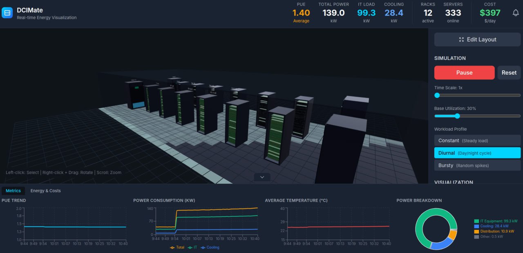Collapse the 3D view using the chevron arrow
Image resolution: width=523 pixels, height=253 pixels.
[261, 177]
